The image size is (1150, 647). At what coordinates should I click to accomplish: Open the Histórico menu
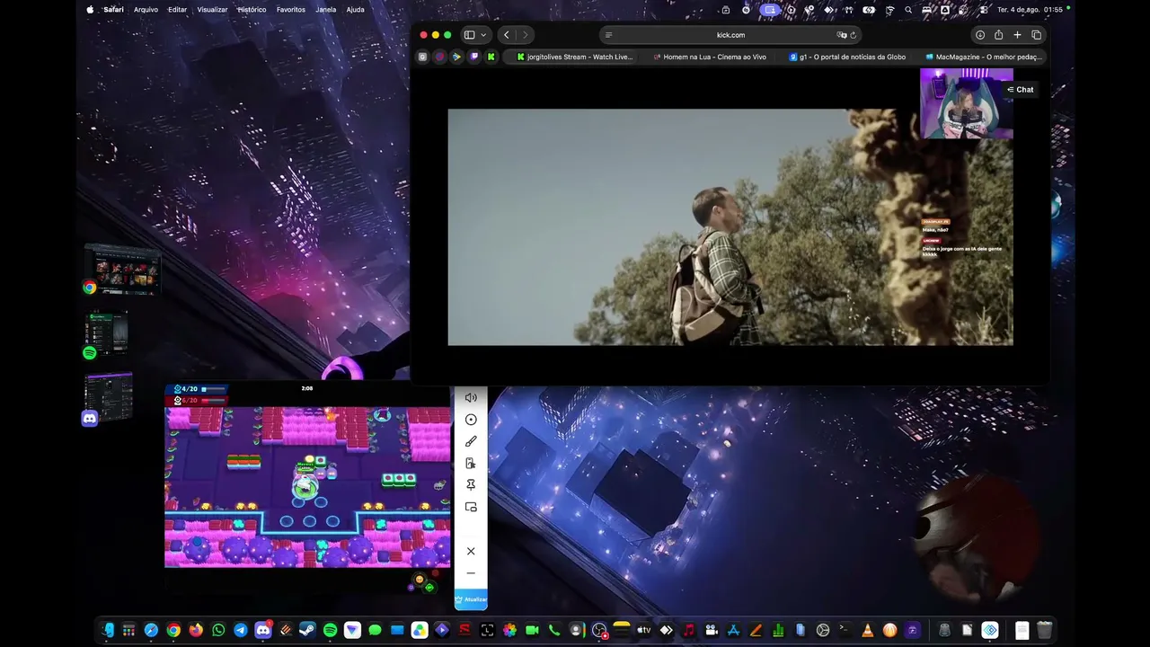252,9
